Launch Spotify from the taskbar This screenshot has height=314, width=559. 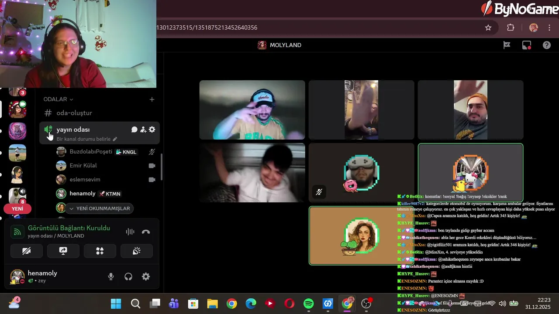pos(308,304)
